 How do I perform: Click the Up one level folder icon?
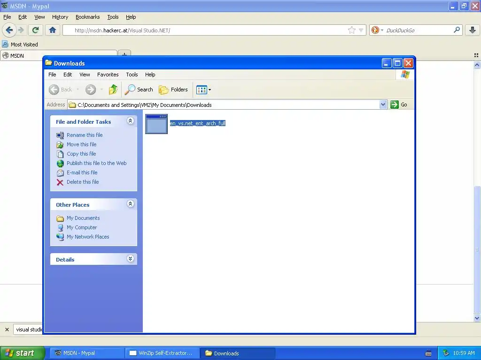(x=113, y=90)
